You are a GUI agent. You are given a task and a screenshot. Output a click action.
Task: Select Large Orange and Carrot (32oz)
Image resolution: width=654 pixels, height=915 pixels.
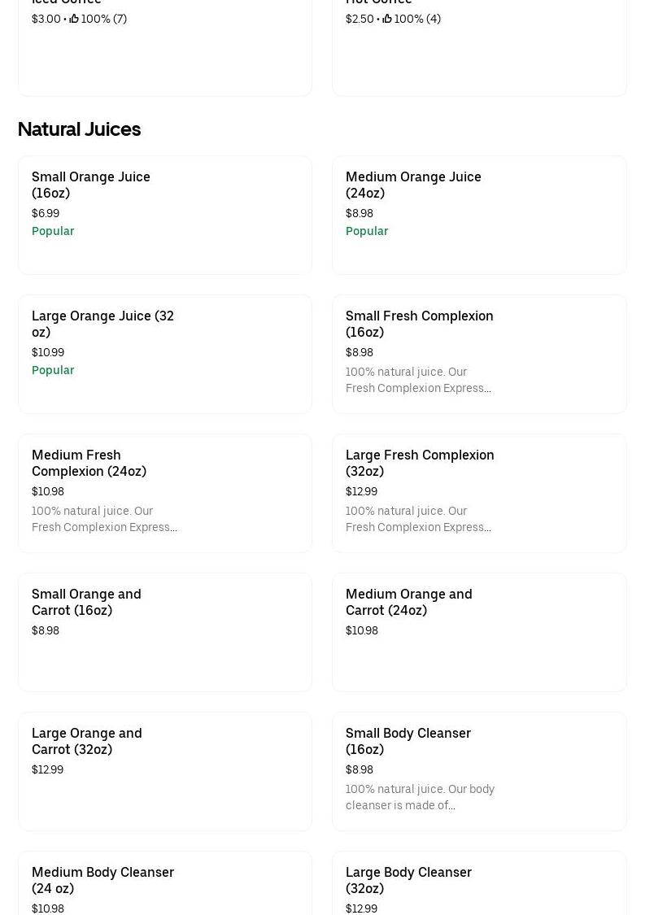click(x=87, y=741)
